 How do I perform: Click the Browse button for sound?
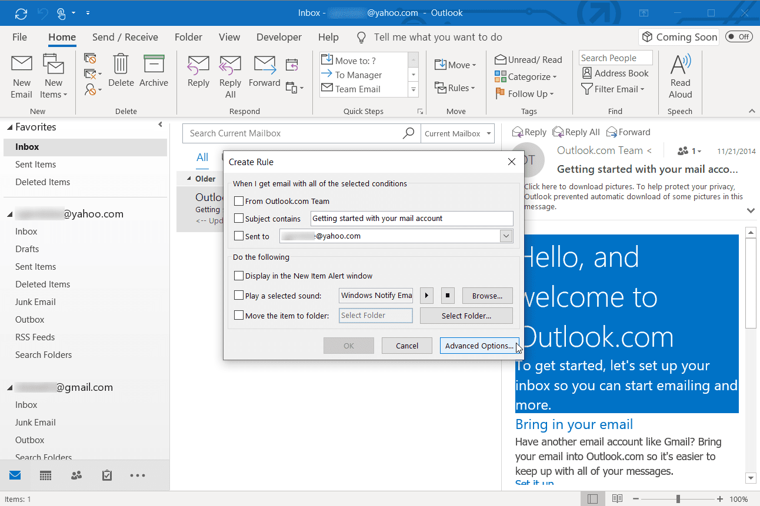[487, 296]
